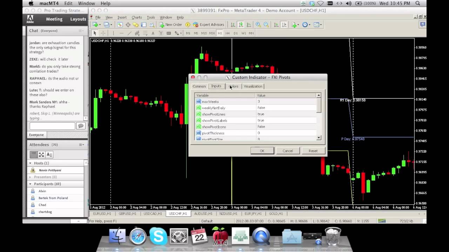The width and height of the screenshot is (449, 252).
Task: Expand the Presenters (0) group
Action: (30, 177)
